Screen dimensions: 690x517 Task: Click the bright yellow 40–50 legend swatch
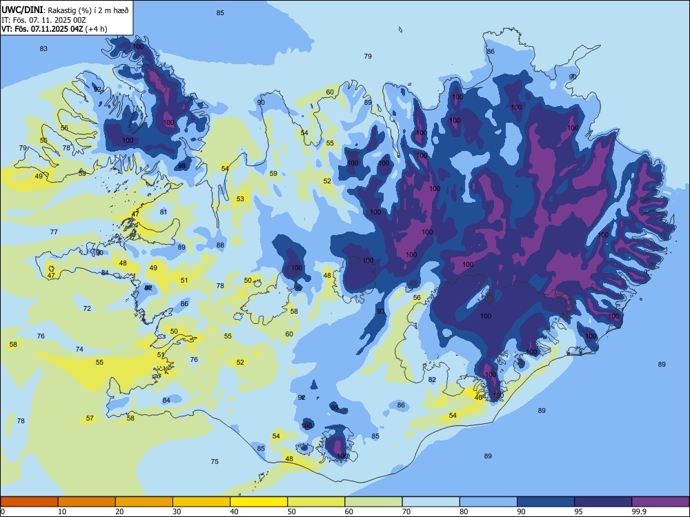coord(259,502)
